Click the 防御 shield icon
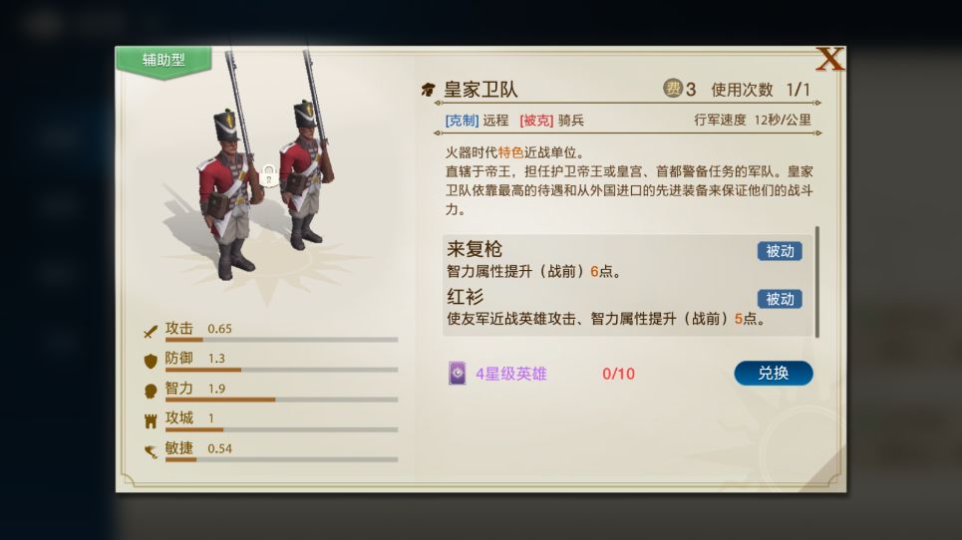The width and height of the screenshot is (962, 540). click(x=151, y=360)
